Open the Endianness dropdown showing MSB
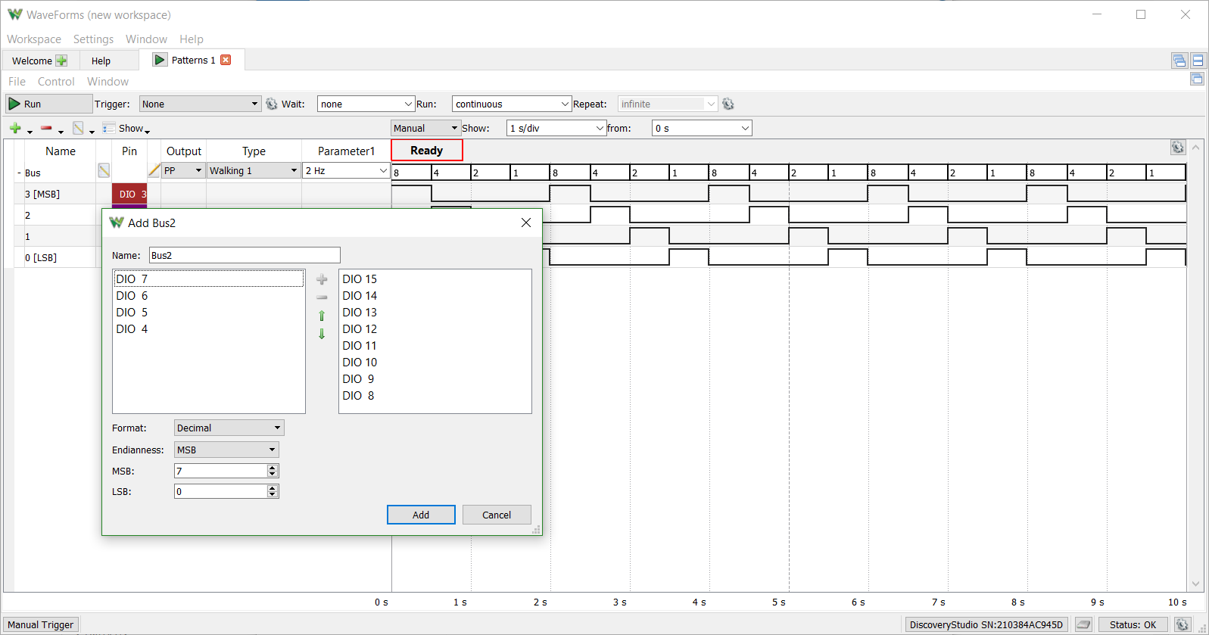Screen dimensions: 1209x635 226,450
